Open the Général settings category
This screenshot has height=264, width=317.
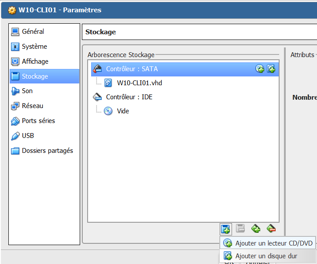(x=44, y=32)
